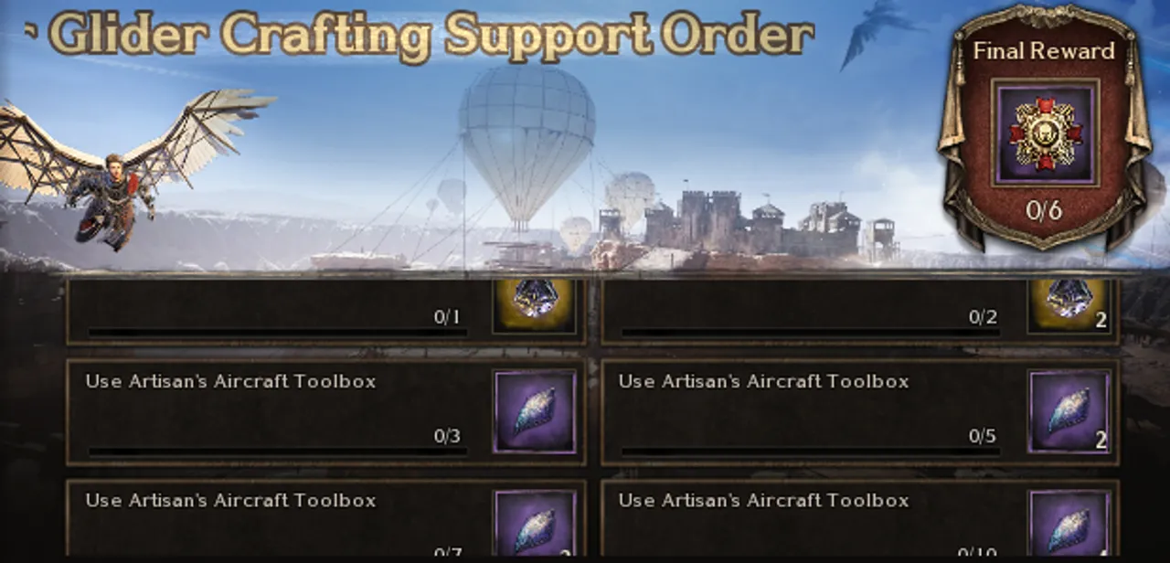
Task: Click the 0/6 final reward counter
Action: click(1044, 211)
